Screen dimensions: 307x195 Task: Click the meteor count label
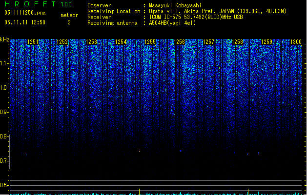(x=69, y=15)
